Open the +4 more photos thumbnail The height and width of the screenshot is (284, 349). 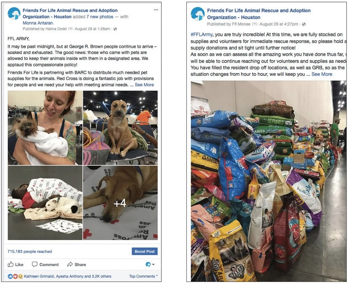120,203
